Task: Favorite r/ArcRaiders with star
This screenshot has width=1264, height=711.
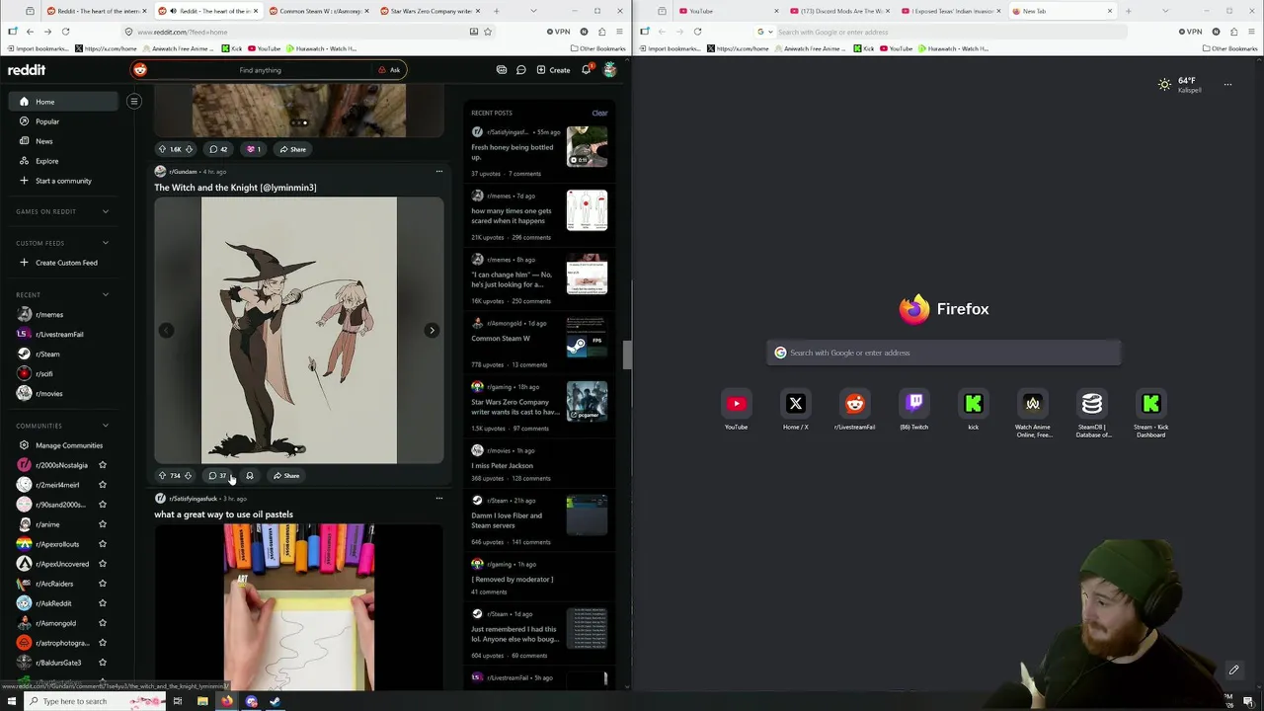Action: 102,584
